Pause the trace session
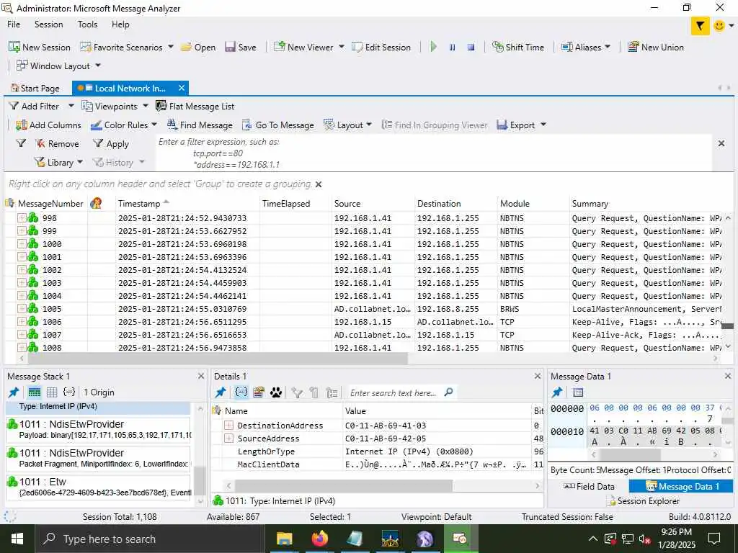Screen dimensions: 738x553 pyautogui.click(x=453, y=47)
